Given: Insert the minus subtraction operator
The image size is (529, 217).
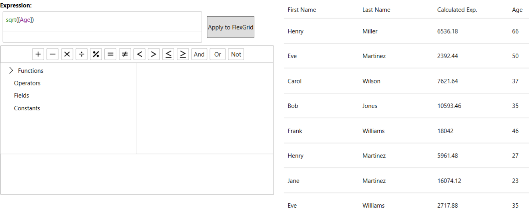Looking at the screenshot, I should (x=53, y=54).
